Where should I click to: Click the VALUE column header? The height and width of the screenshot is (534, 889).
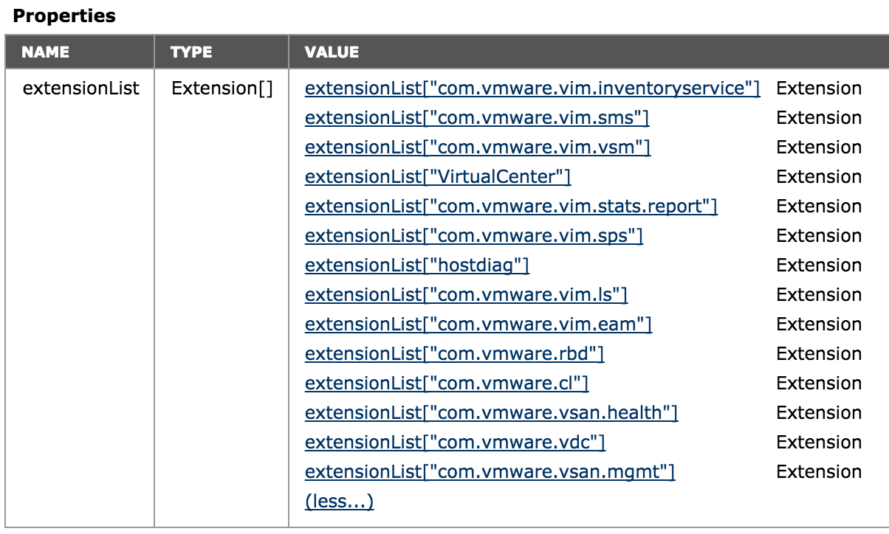[332, 52]
